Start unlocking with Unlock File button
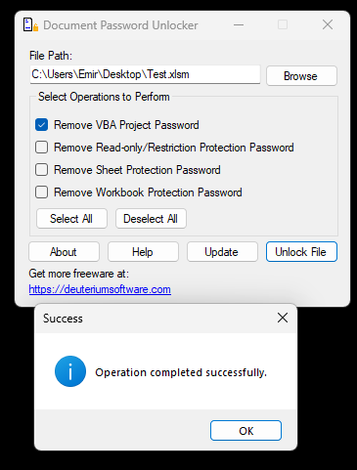Screen dimensions: 357x470 pyautogui.click(x=301, y=252)
